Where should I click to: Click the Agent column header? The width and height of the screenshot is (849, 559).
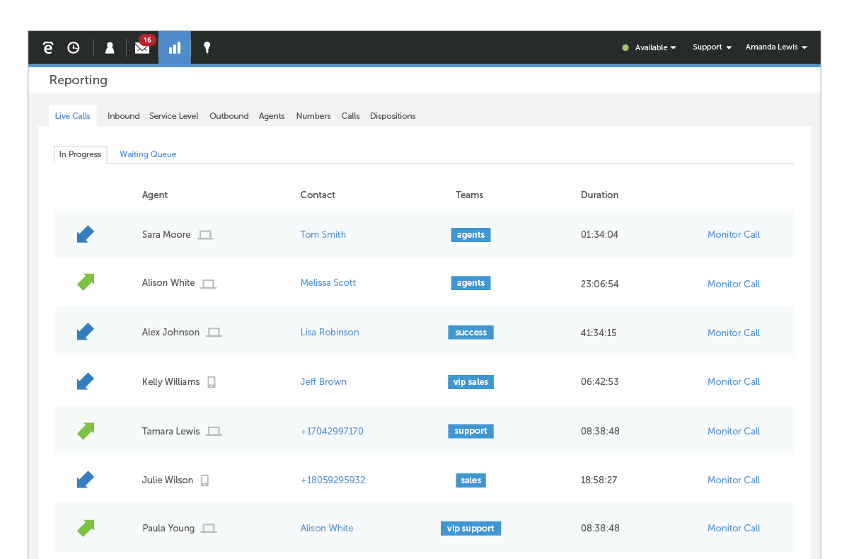click(155, 195)
